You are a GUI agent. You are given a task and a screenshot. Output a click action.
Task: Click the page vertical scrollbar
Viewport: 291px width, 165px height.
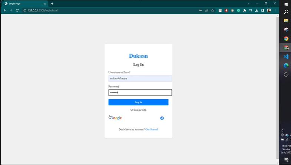(x=277, y=88)
